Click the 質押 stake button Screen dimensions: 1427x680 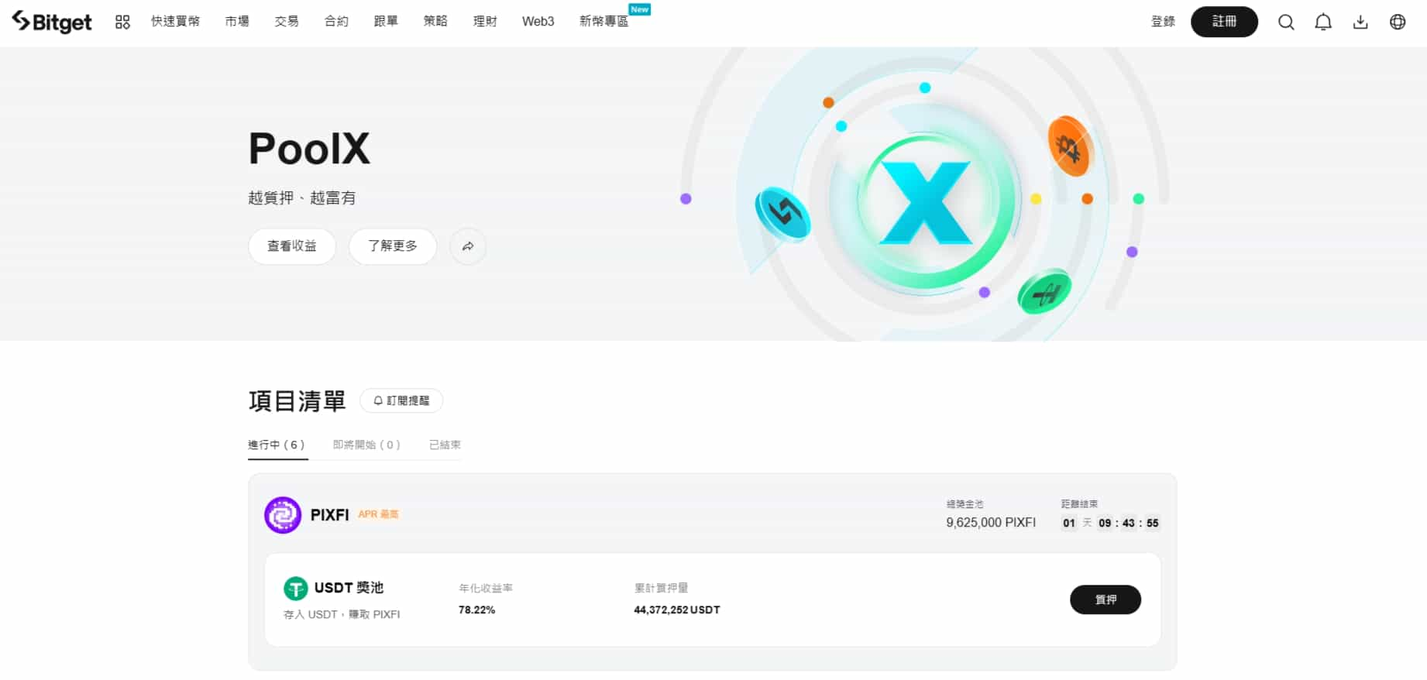(1105, 600)
